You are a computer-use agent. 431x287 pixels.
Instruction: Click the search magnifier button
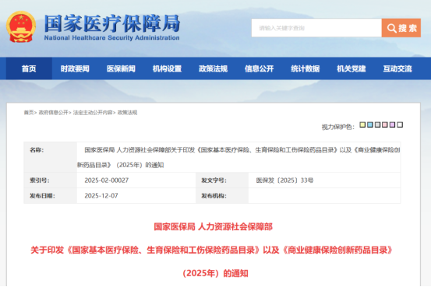401,28
